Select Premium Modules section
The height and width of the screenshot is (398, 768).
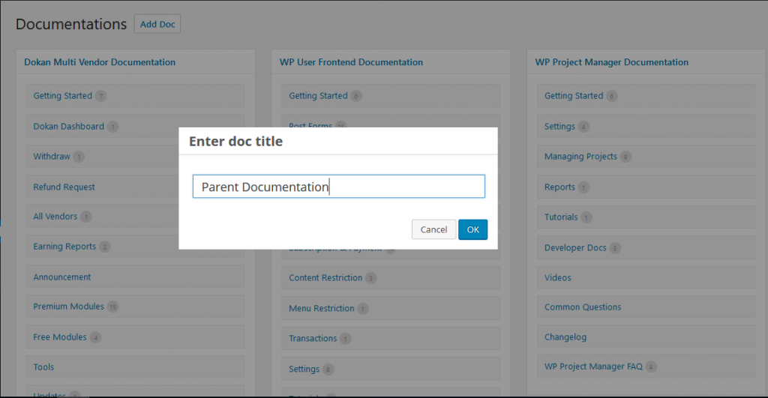tap(68, 307)
